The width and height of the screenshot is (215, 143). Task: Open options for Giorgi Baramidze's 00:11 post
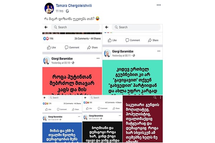click(159, 51)
